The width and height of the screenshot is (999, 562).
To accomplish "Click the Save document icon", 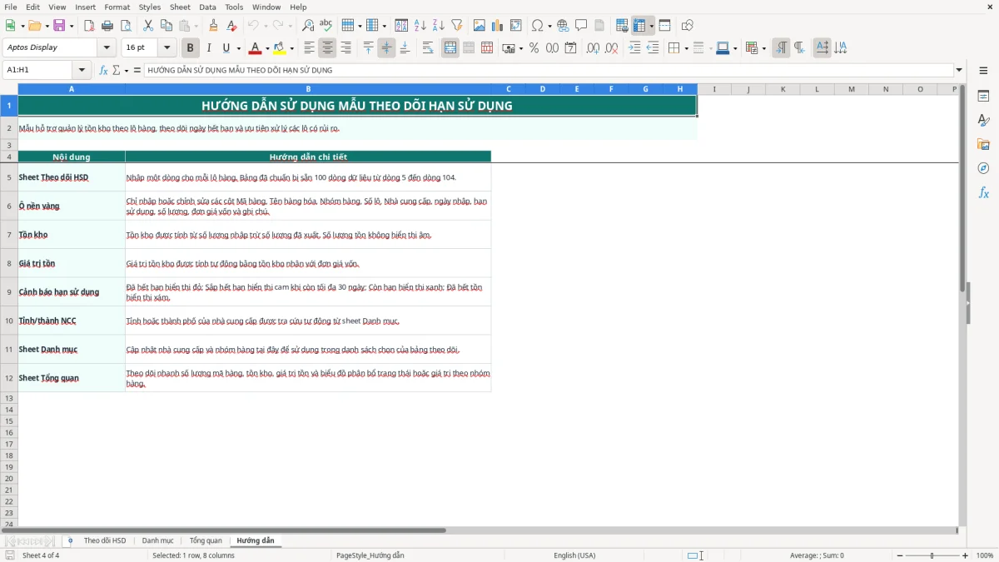I will pyautogui.click(x=59, y=26).
